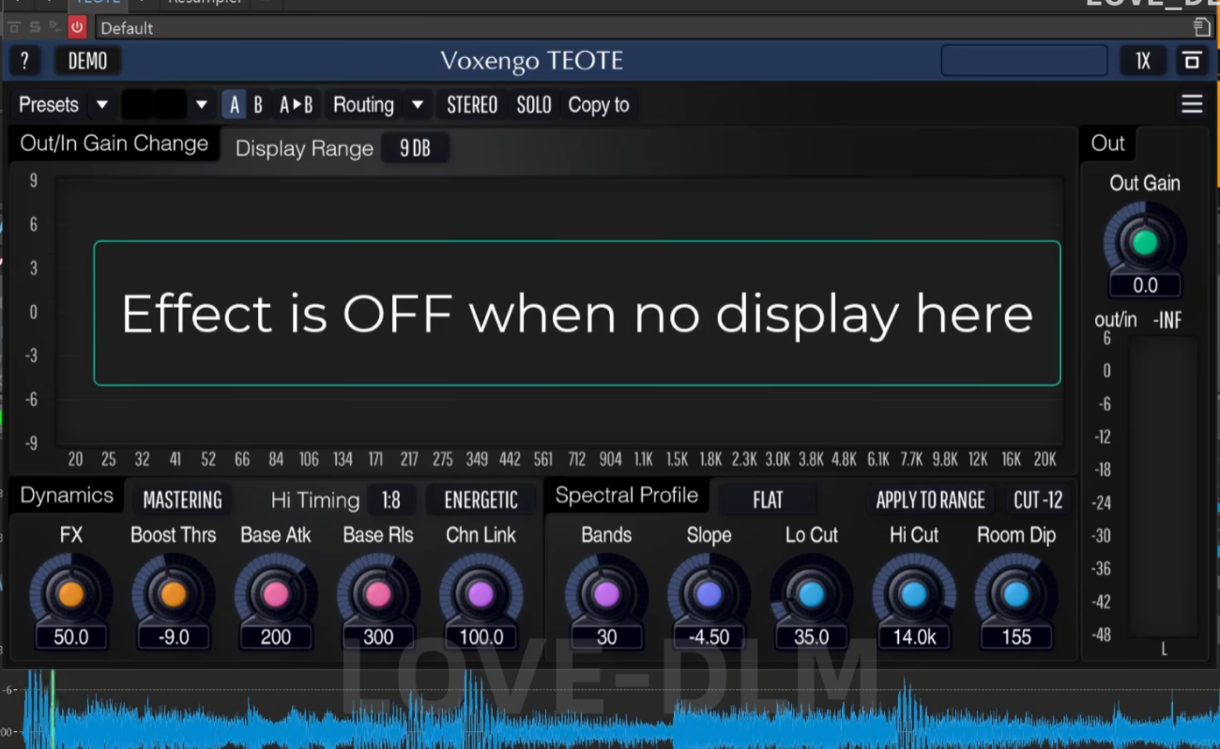Select the Dynamics tab
The width and height of the screenshot is (1220, 749).
pos(67,496)
